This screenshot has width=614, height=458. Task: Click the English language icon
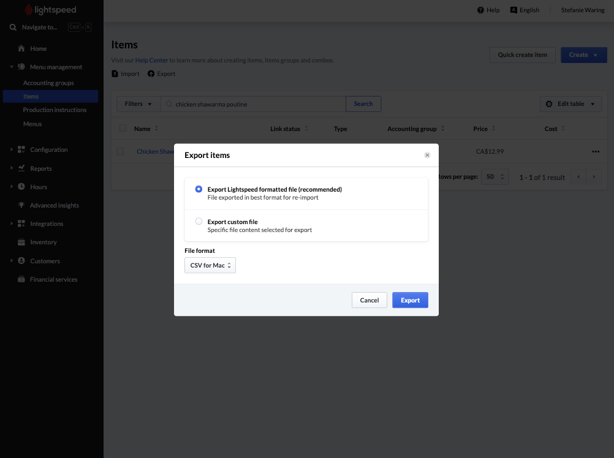pyautogui.click(x=514, y=10)
